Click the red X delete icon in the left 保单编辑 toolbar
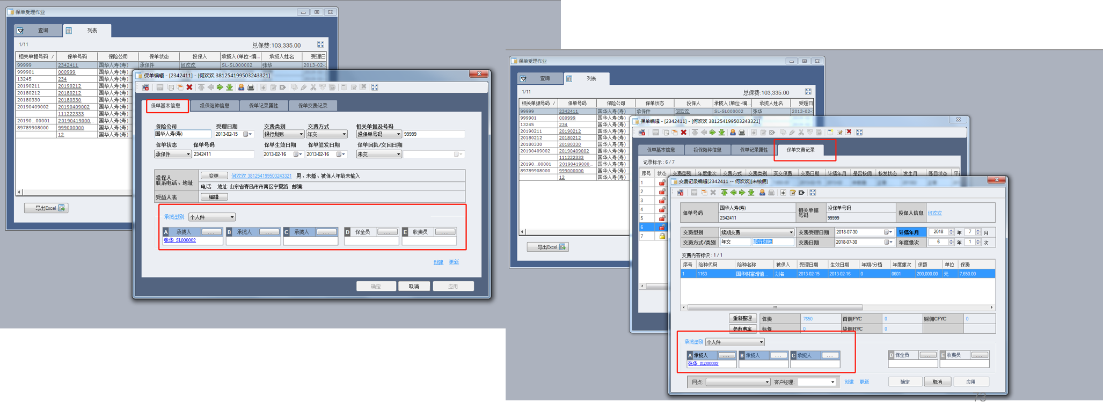Screen dimensions: 1103x417 tap(189, 87)
